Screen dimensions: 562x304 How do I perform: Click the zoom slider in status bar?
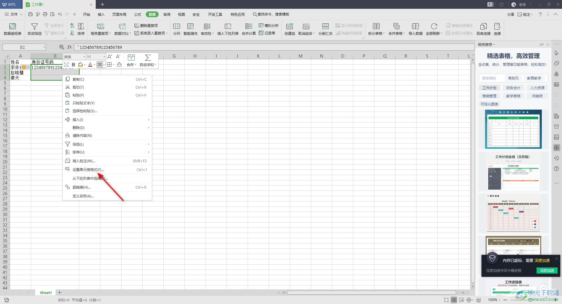click(531, 300)
